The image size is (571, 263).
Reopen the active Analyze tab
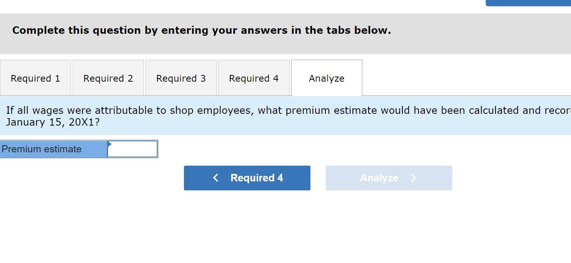(326, 78)
